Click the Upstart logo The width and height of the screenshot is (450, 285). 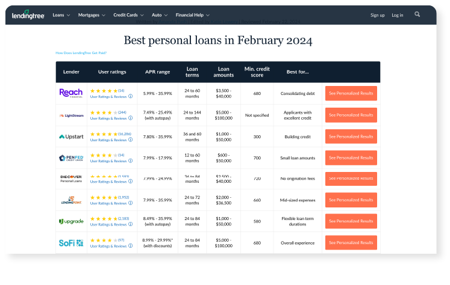(x=71, y=136)
